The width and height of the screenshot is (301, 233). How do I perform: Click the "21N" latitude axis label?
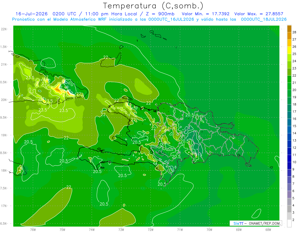[x=4, y=64]
